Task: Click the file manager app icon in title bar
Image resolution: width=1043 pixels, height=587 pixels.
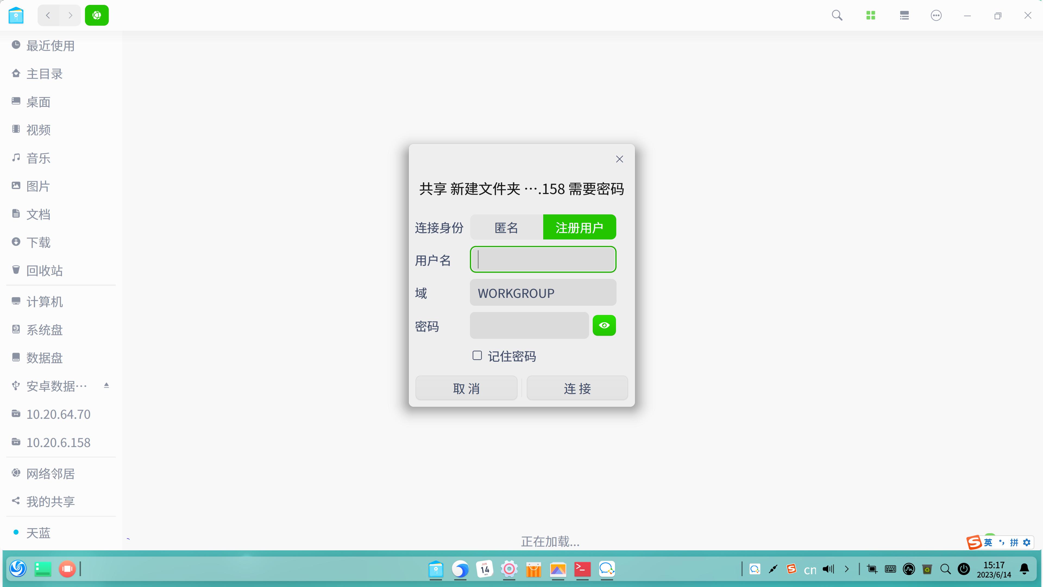Action: pos(16,15)
